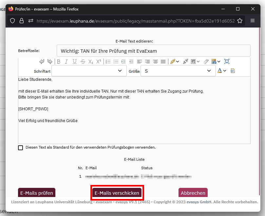Apply strikethrough formatting
Image resolution: width=265 pixels, height=216 pixels.
pyautogui.click(x=83, y=62)
